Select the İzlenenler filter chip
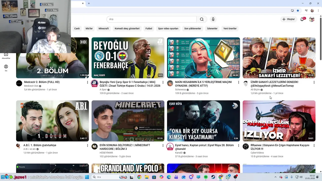 (x=212, y=29)
